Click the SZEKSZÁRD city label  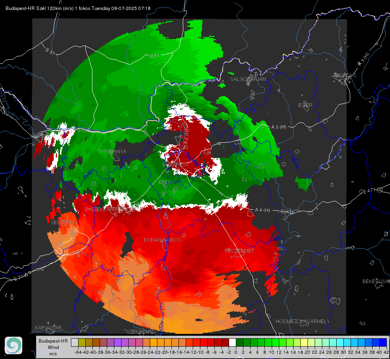[x=140, y=331]
